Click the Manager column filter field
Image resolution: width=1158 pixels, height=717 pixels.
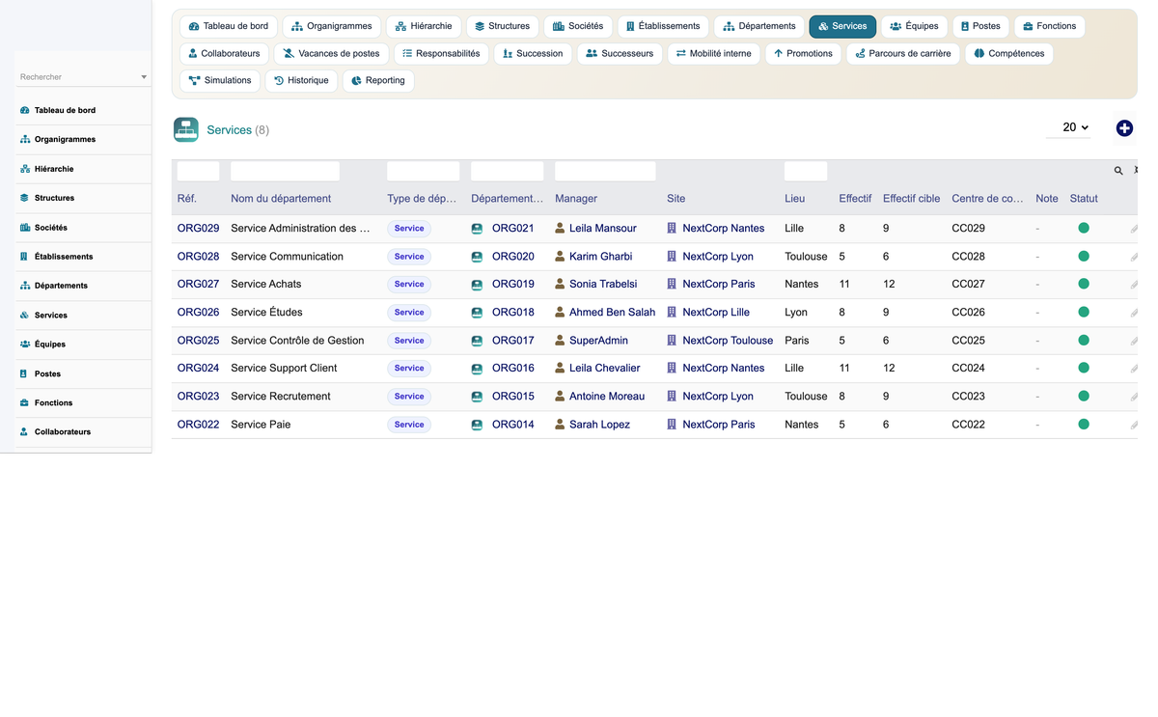tap(605, 171)
